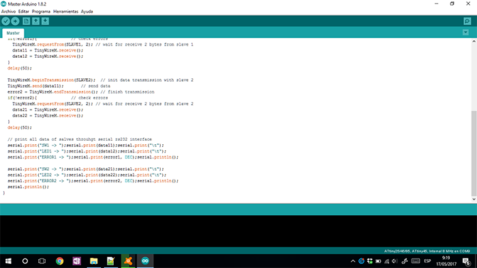Click the 'if(!error2){' line
Screen dimensions: 477x268
coord(22,98)
